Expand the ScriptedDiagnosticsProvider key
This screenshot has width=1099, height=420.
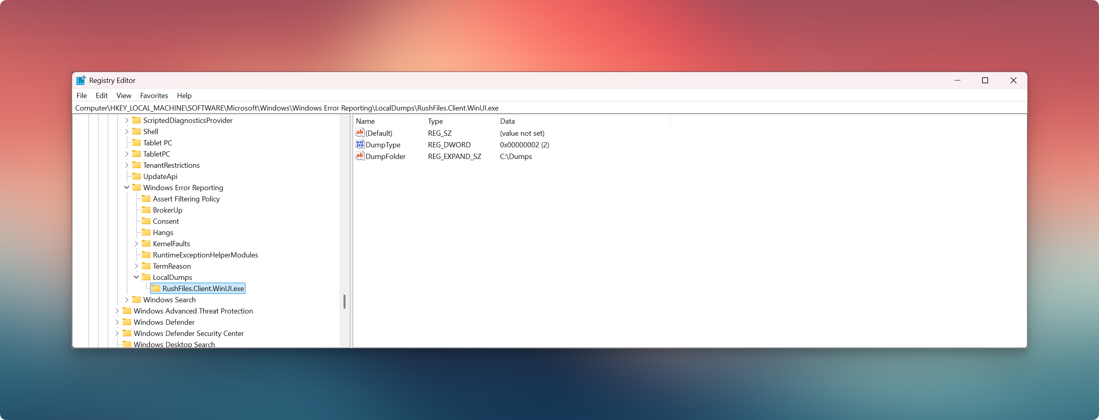point(127,121)
